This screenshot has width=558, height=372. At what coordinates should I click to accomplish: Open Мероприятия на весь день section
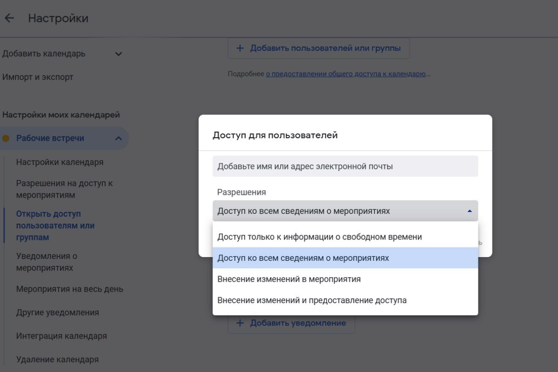pyautogui.click(x=70, y=289)
